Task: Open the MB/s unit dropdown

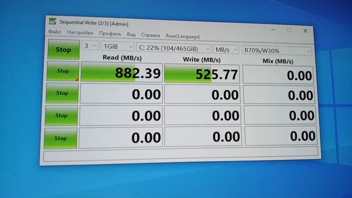Action: click(226, 50)
